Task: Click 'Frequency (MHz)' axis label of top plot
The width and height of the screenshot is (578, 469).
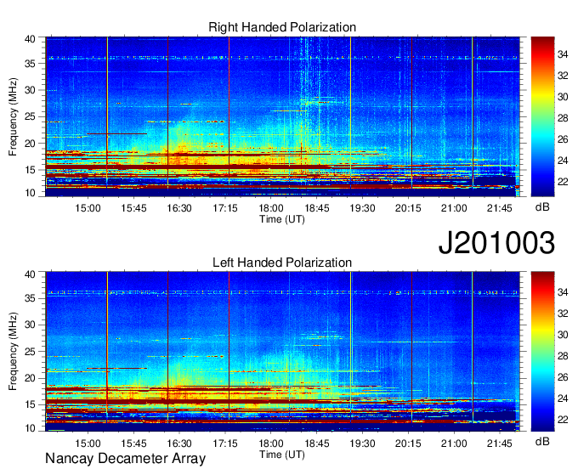Action: point(13,116)
